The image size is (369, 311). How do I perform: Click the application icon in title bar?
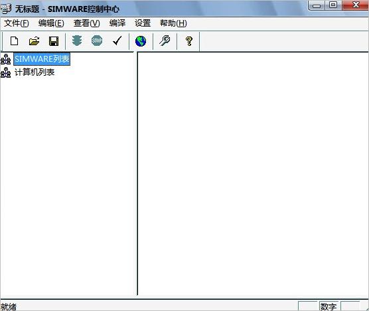click(x=6, y=9)
